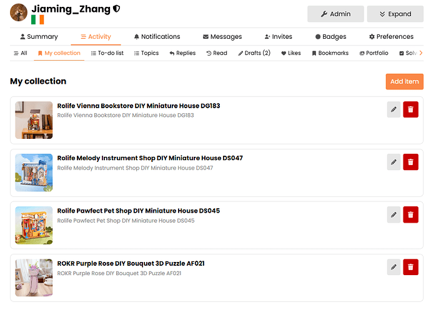Delete the Pawfect Pet Shop item
431x312 pixels.
pyautogui.click(x=410, y=214)
